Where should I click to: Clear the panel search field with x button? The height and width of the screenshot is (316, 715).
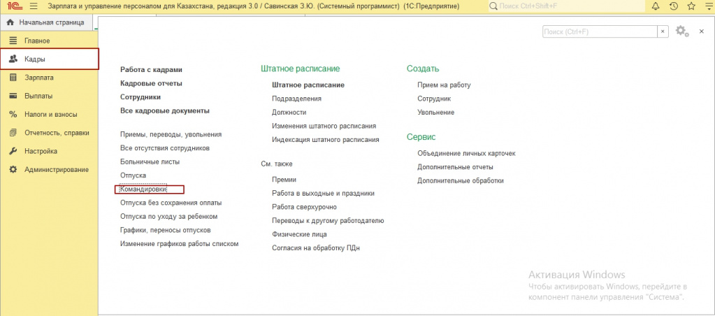coord(663,31)
